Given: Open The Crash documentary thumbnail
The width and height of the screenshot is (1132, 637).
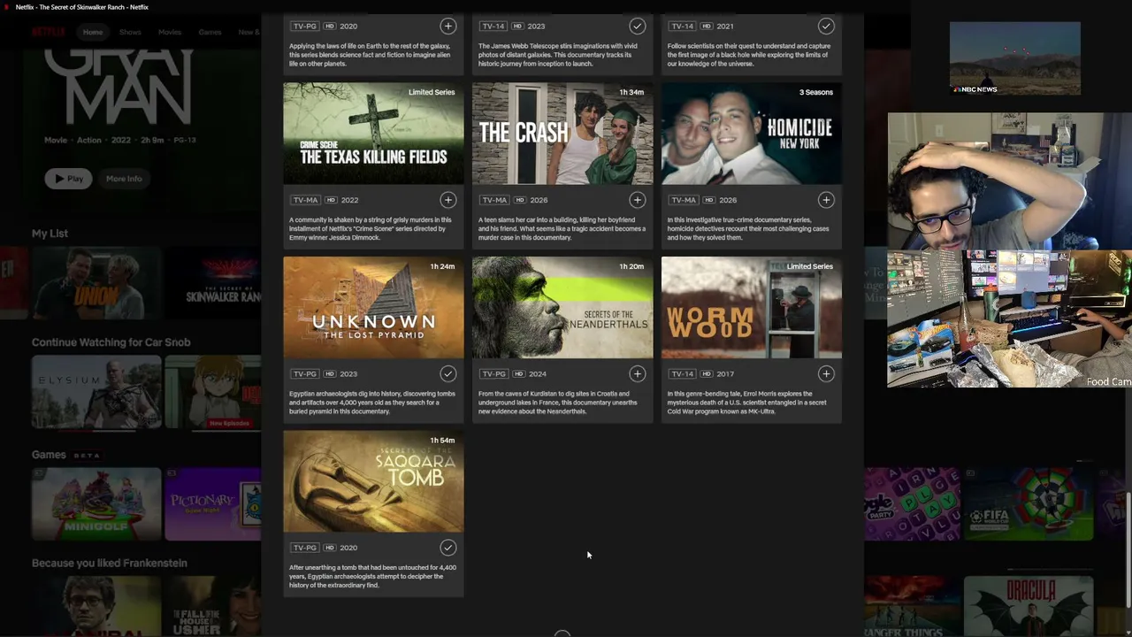Looking at the screenshot, I should tap(562, 134).
